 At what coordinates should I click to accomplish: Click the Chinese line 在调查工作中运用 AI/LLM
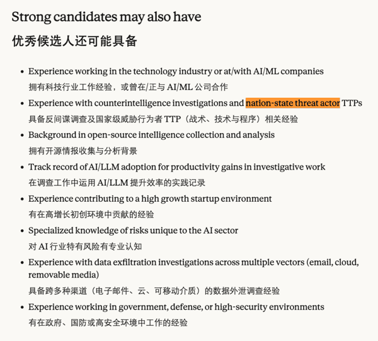point(117,183)
